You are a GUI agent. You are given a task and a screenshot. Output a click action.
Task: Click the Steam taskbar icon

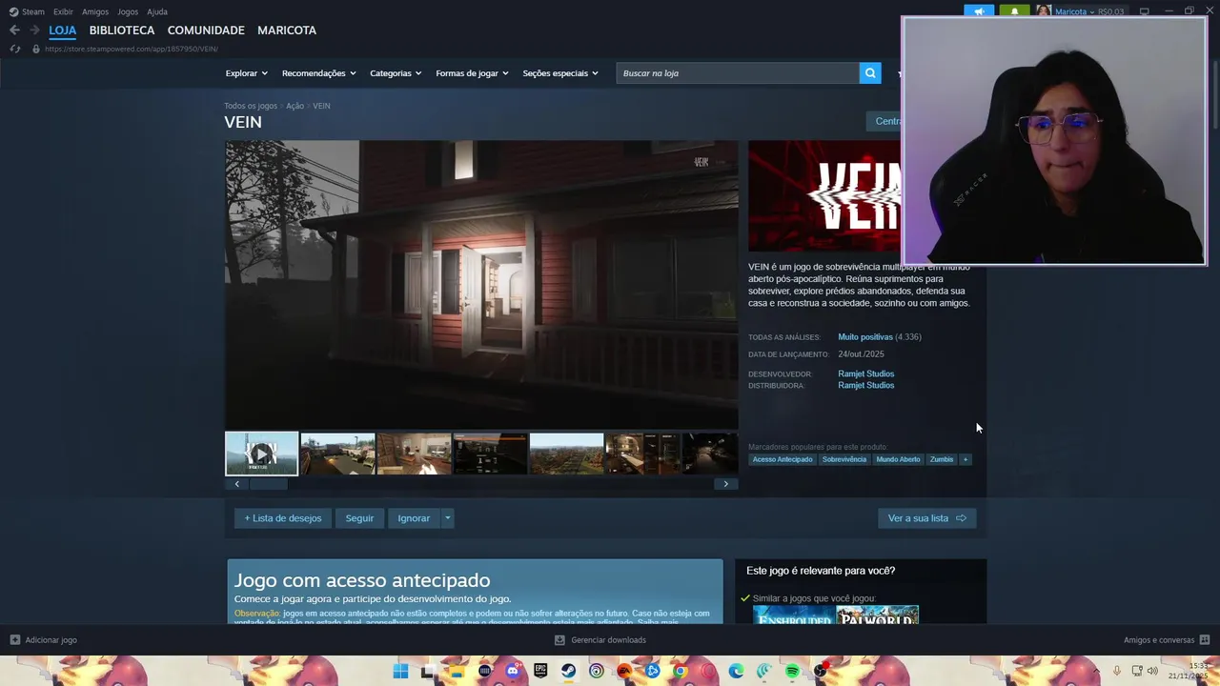click(568, 672)
